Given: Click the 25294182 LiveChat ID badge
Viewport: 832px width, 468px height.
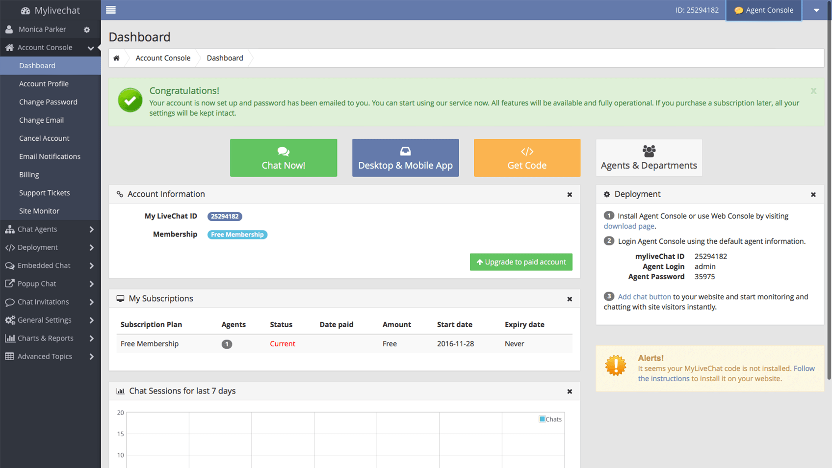Looking at the screenshot, I should coord(225,216).
